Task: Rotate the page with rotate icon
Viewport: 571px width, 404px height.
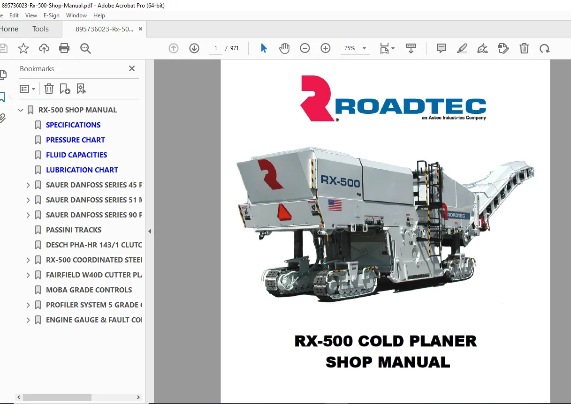Action: click(544, 48)
